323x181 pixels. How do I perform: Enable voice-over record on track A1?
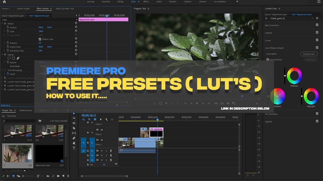pyautogui.click(x=111, y=151)
